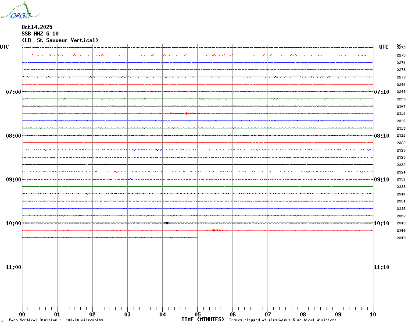The image size is (408, 326).
Task: Click the 05 tick label on time axis
Action: (x=197, y=314)
